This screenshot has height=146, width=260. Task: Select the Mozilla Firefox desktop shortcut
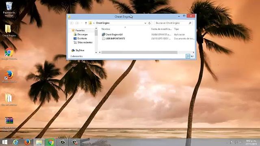pyautogui.click(x=9, y=77)
